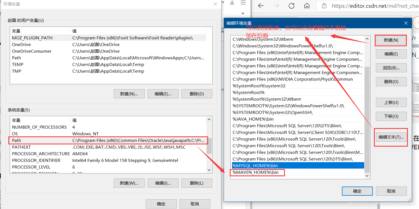The width and height of the screenshot is (419, 209).
Task: Click user variables 编辑(E)... button
Action: click(163, 94)
